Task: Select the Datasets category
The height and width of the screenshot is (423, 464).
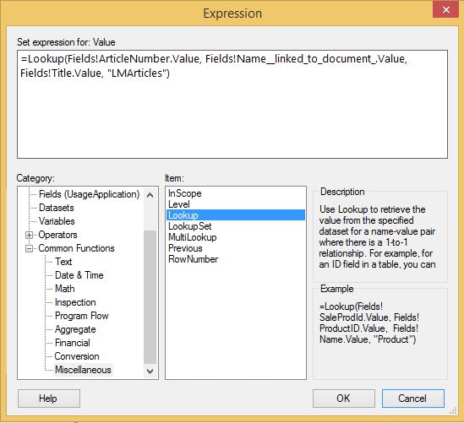Action: (57, 208)
